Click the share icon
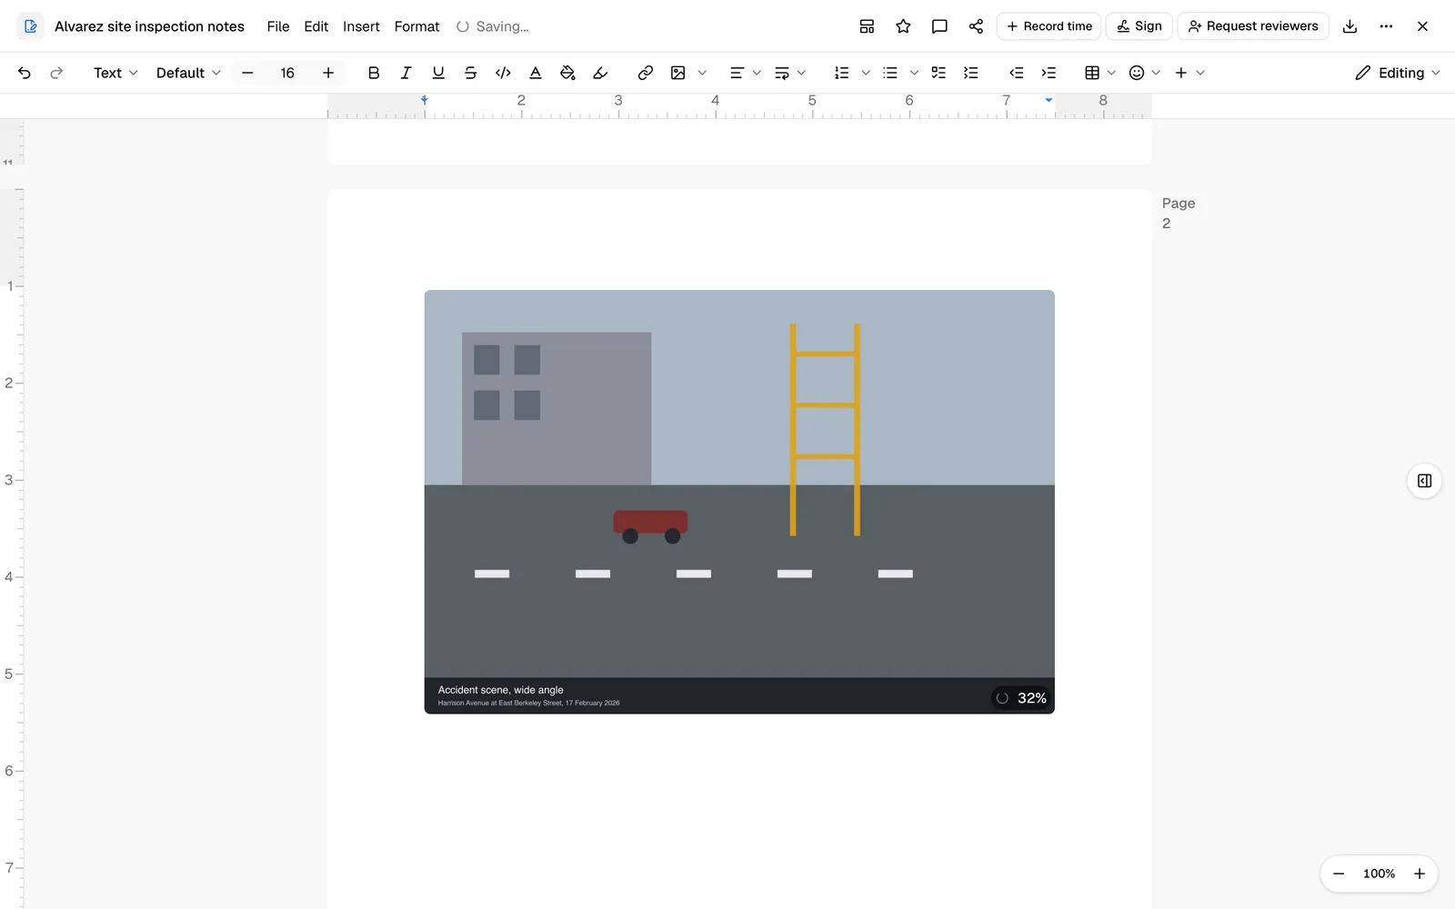 tap(976, 26)
